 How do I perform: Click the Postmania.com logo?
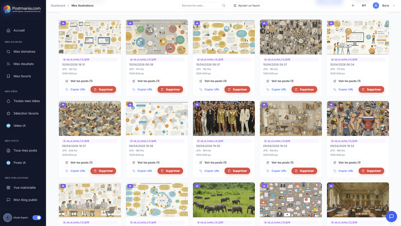point(22,9)
